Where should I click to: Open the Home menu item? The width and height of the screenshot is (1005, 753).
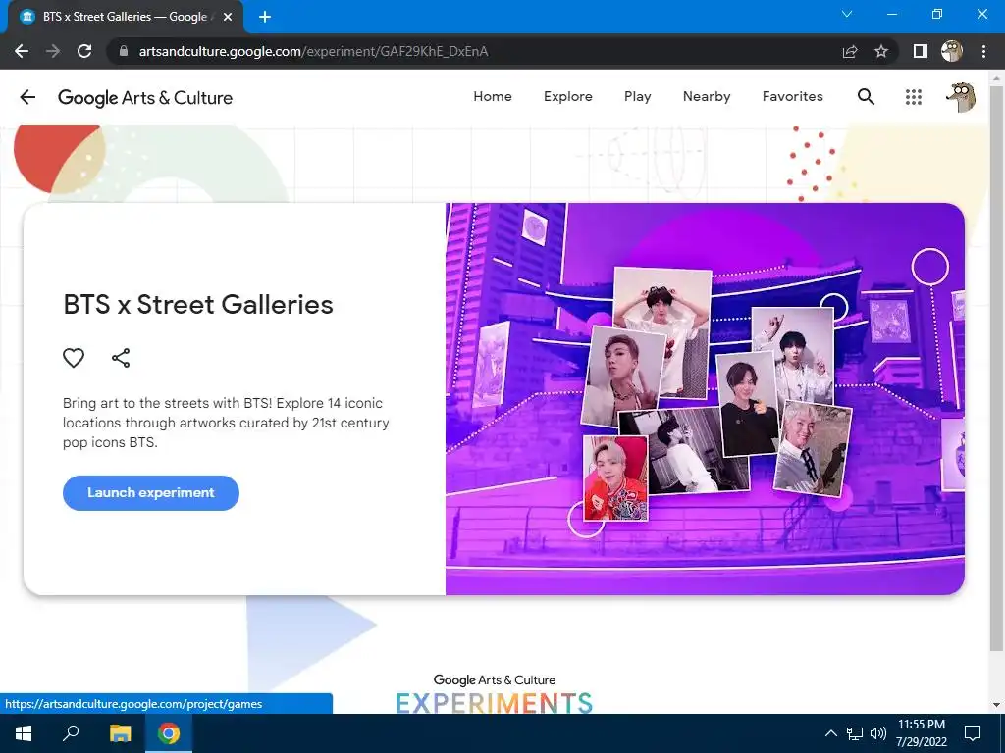coord(493,96)
